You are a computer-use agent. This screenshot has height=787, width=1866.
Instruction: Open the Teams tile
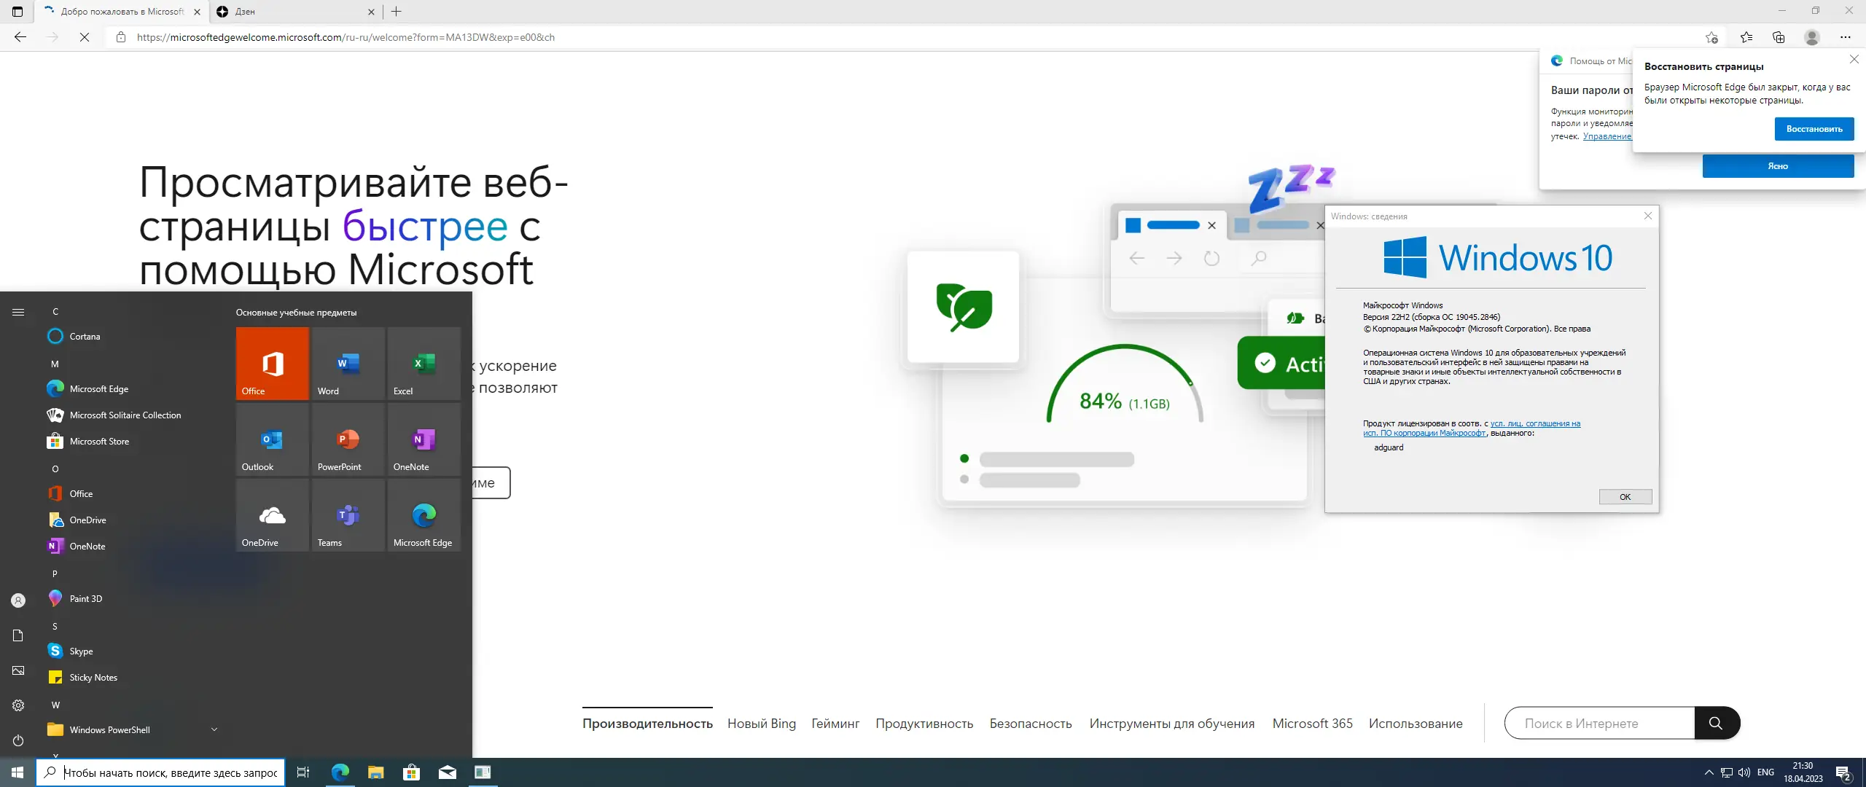pyautogui.click(x=348, y=515)
